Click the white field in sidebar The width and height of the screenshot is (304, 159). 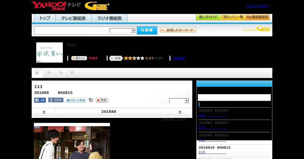click(234, 98)
